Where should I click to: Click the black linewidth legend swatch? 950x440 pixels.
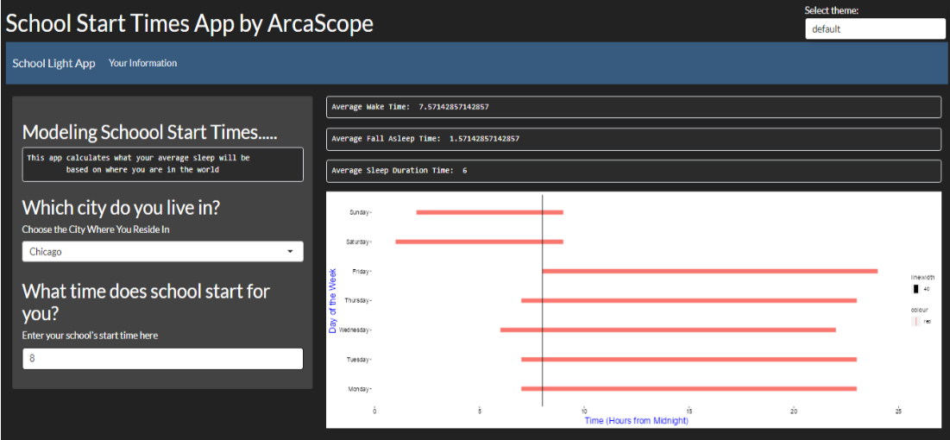click(x=916, y=289)
